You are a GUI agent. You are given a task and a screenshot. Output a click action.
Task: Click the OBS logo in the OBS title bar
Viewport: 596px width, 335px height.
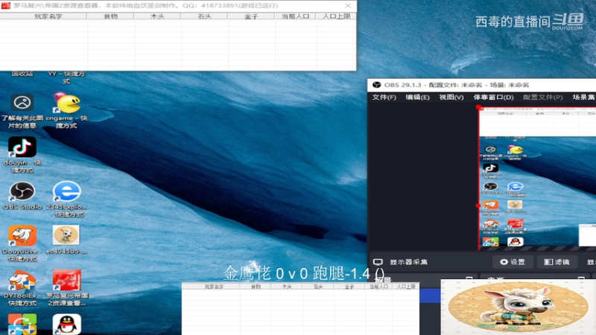[x=376, y=85]
